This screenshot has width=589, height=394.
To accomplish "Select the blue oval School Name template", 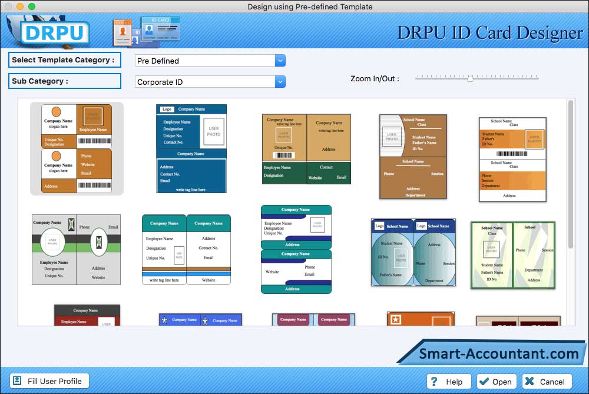I will point(413,253).
